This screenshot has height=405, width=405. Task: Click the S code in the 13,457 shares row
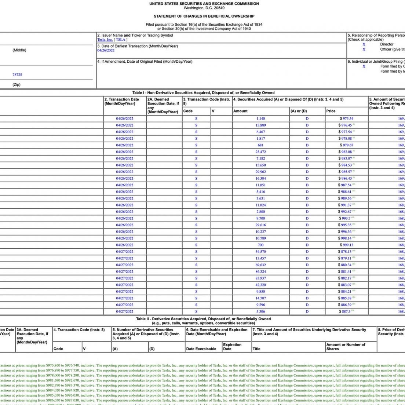coord(196,259)
